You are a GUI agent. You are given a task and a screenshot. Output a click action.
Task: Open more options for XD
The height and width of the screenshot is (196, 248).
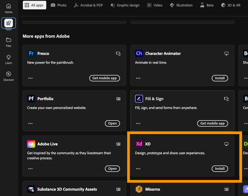[x=138, y=169]
